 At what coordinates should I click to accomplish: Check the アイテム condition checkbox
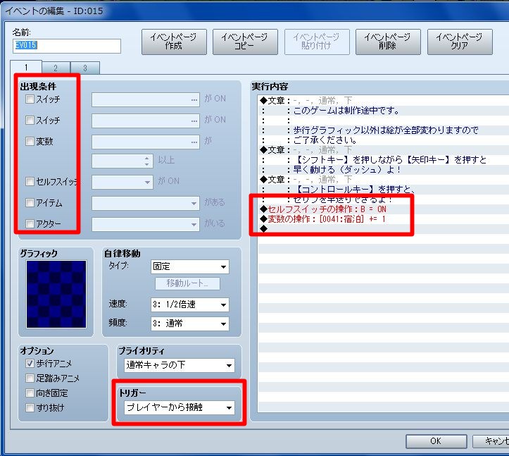pyautogui.click(x=30, y=203)
